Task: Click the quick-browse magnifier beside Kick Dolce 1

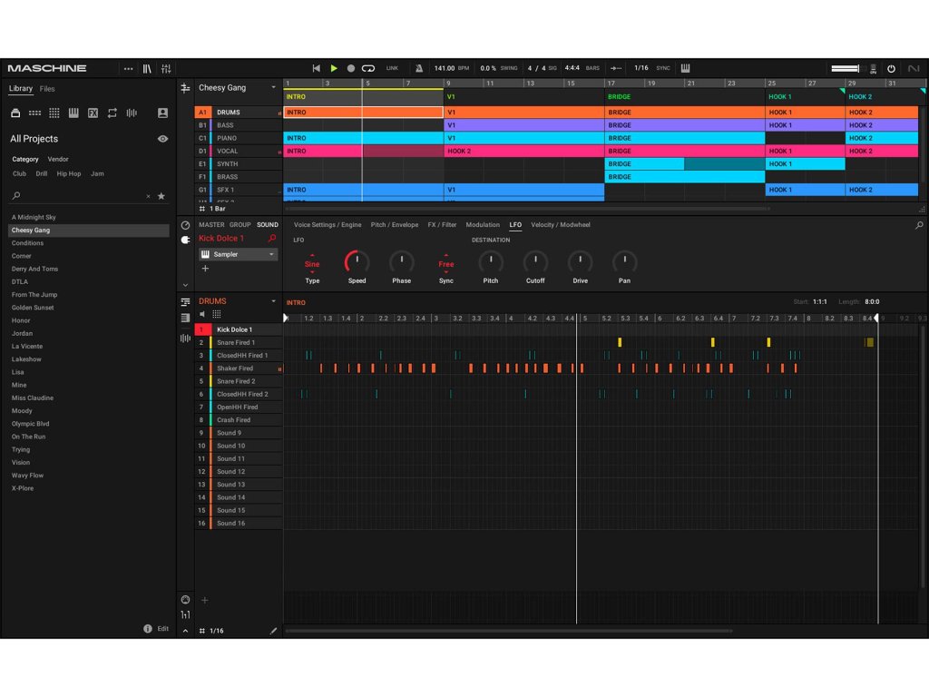Action: 272,239
